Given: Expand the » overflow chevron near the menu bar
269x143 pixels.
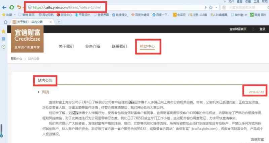Looking at the screenshot, I should (224, 1).
